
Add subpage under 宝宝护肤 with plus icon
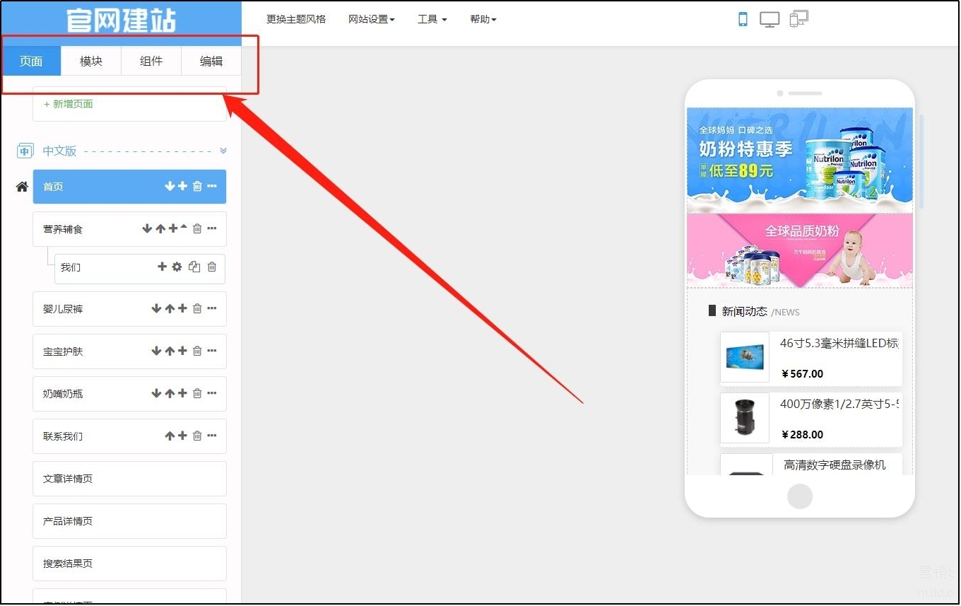click(x=182, y=351)
